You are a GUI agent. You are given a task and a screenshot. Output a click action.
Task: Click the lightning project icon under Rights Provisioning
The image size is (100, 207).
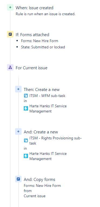(x=26, y=156)
